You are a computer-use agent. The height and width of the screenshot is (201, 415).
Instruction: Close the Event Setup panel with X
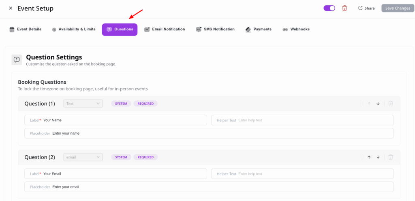click(11, 8)
